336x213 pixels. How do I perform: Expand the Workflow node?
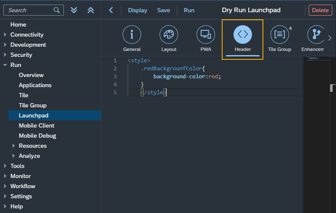coord(5,186)
